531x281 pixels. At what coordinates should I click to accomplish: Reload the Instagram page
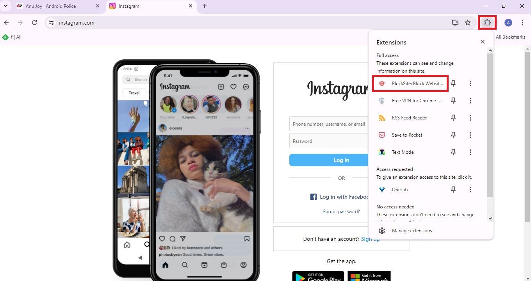click(34, 23)
